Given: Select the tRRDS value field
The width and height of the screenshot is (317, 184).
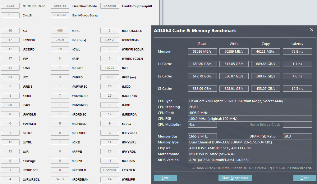Looking at the screenshot, I should [10, 86].
